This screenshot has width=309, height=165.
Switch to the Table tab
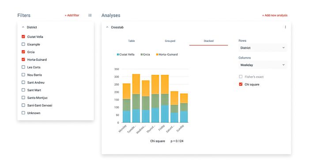pyautogui.click(x=132, y=41)
